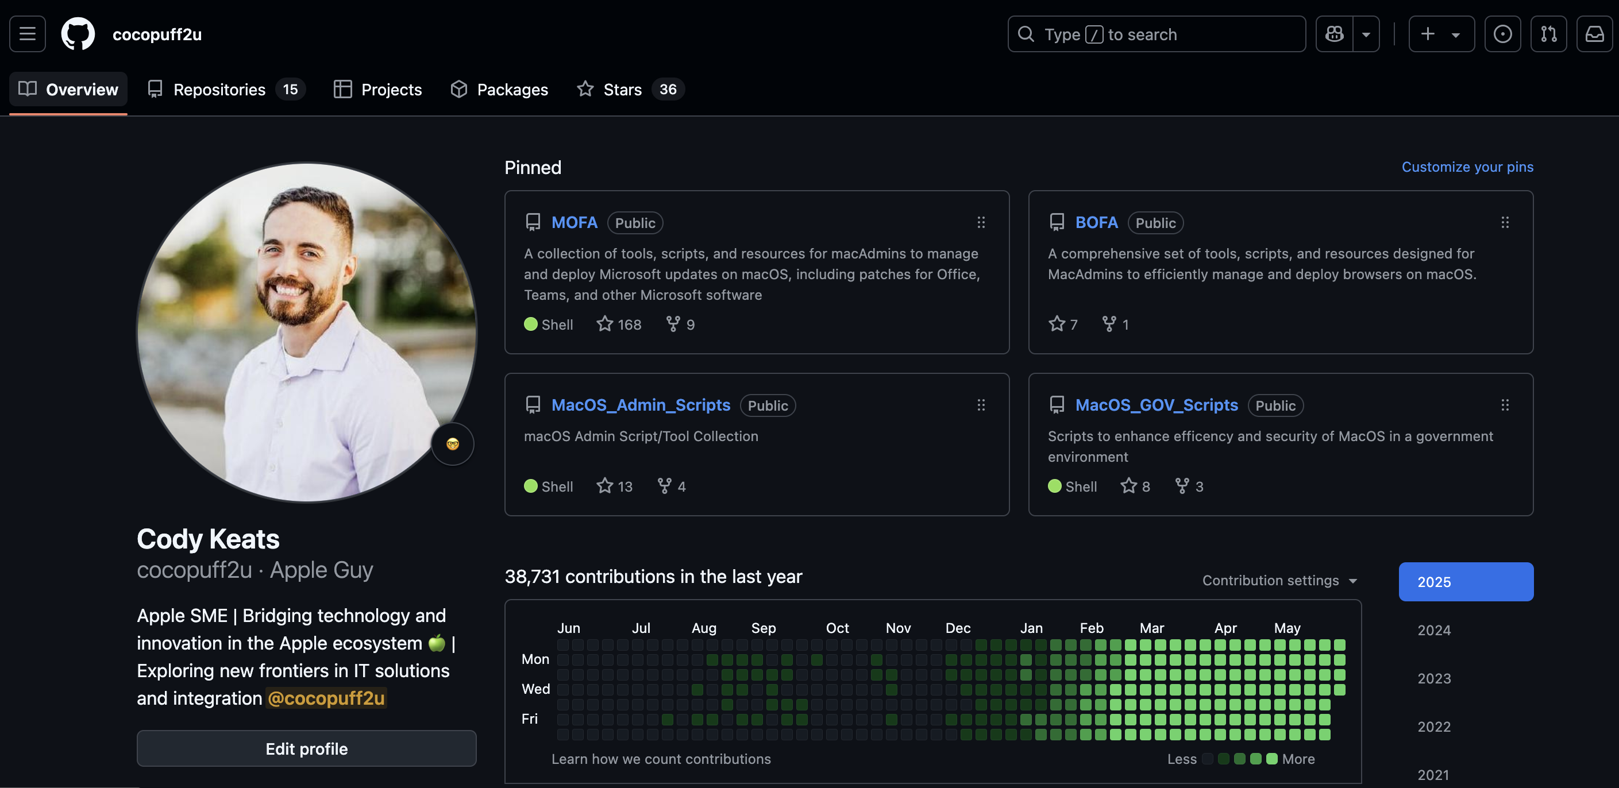Open the MacOS_Admin_Scripts repository
Viewport: 1619px width, 788px height.
(x=641, y=405)
